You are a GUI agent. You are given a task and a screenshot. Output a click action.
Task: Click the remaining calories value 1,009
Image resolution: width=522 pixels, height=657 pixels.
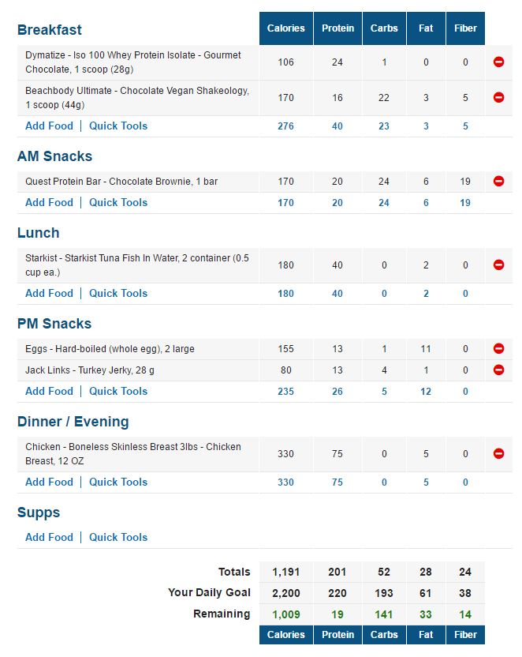coord(285,611)
